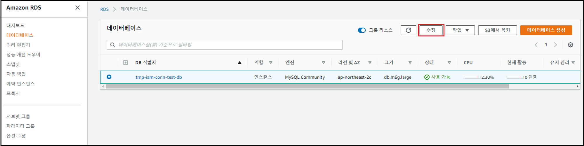Click scrollbar right arrow of table
The width and height of the screenshot is (584, 146).
click(x=578, y=86)
